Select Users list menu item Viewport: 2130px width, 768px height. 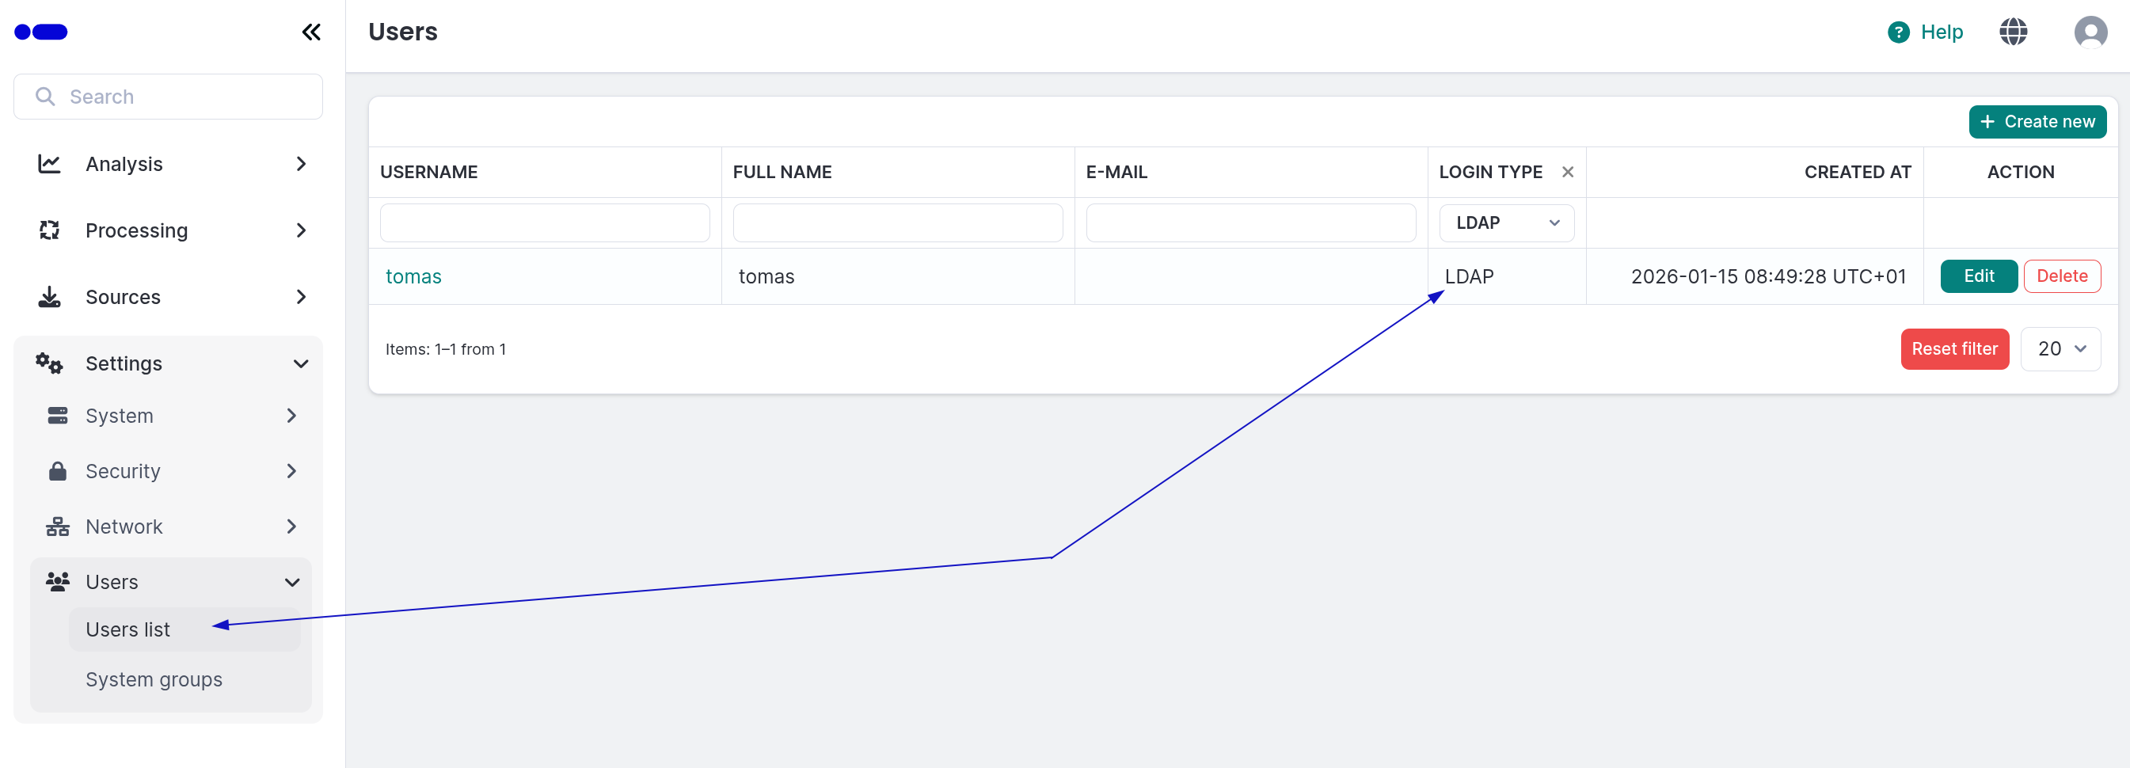pos(128,630)
